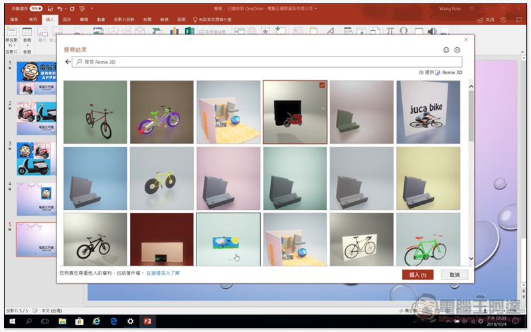The image size is (531, 332).
Task: Open Microsoft Edge from the taskbar
Action: (x=114, y=321)
